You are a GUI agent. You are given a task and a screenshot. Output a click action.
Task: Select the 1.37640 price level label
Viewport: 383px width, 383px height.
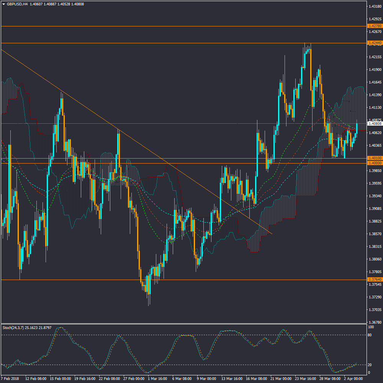[x=374, y=280]
